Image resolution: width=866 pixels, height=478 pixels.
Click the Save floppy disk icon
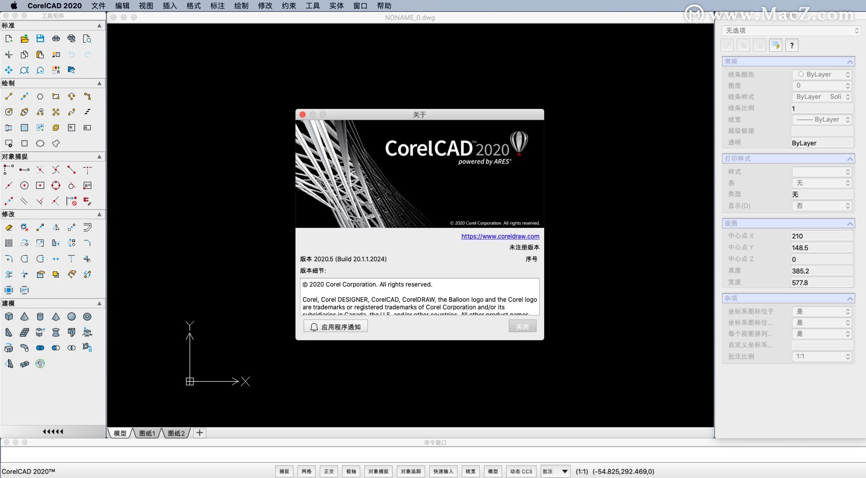click(40, 38)
